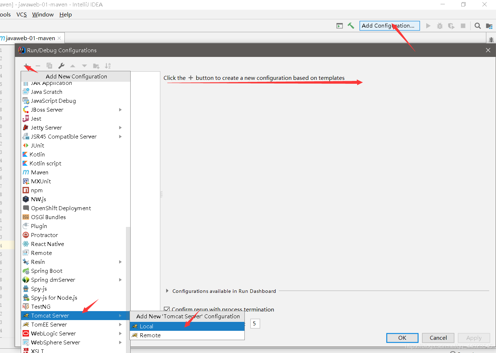This screenshot has width=496, height=353.
Task: Open Project Structure icon in toolbar
Action: point(489,26)
